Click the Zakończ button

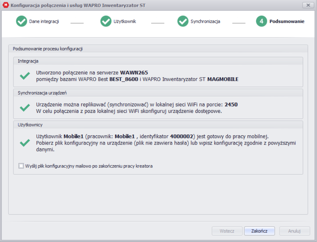click(x=259, y=231)
